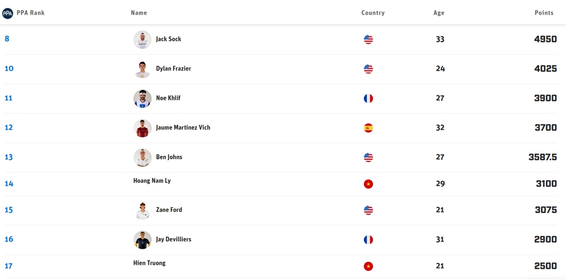Sort by the PPA Rank column header
Image resolution: width=566 pixels, height=280 pixels.
tap(31, 13)
